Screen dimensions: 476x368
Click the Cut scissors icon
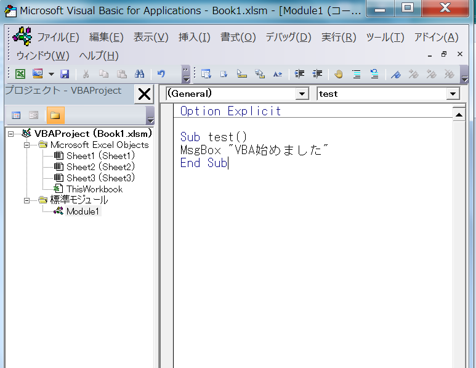(x=86, y=74)
